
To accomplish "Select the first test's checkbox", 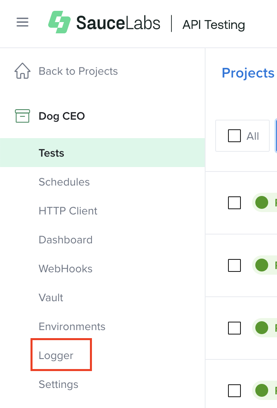I will tap(234, 203).
